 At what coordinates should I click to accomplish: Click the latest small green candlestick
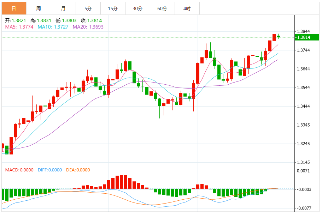pos(279,36)
